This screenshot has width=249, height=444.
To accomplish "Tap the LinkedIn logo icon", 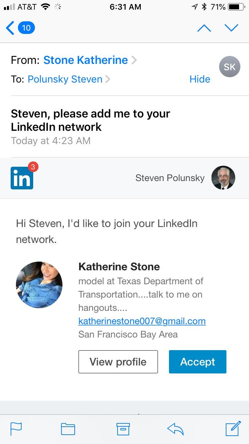I will 22,178.
